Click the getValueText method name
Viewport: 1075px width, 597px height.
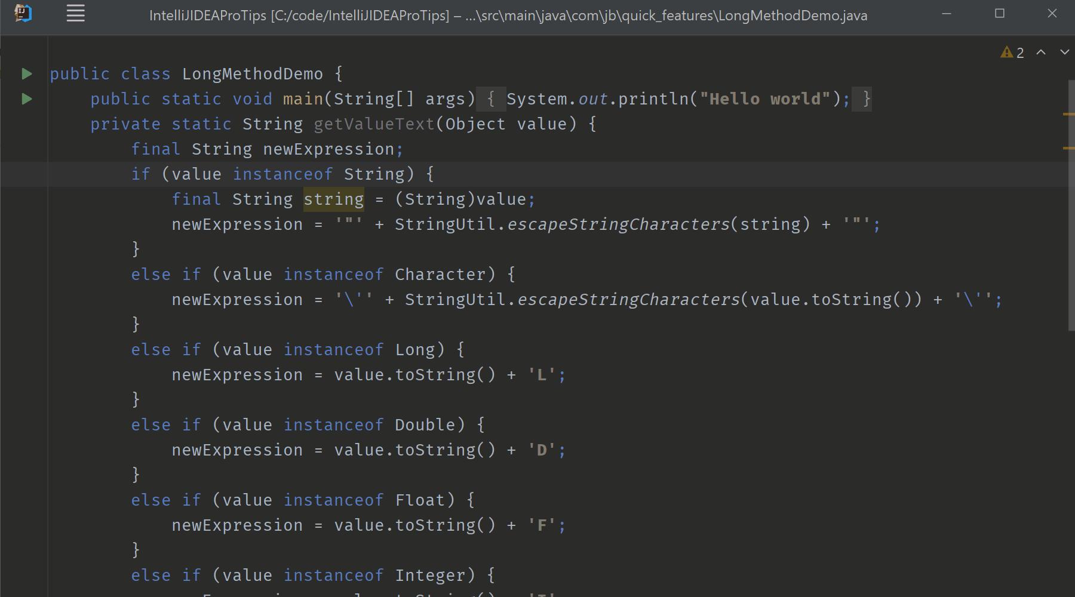pos(374,124)
